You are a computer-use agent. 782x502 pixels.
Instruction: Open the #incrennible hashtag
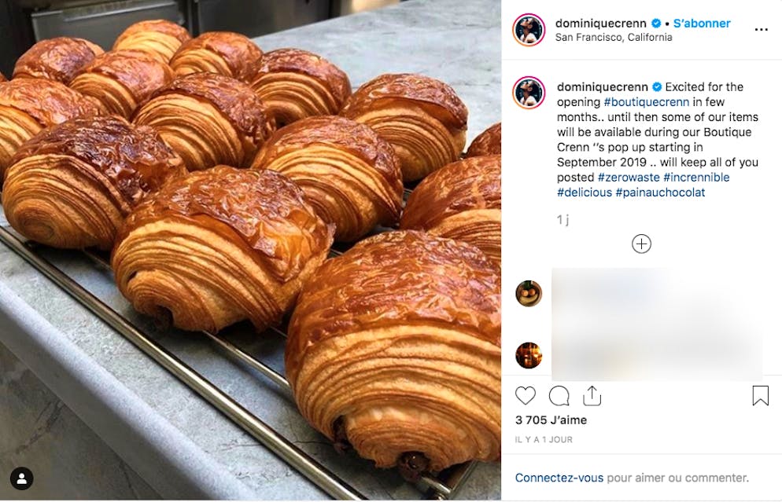click(x=696, y=178)
